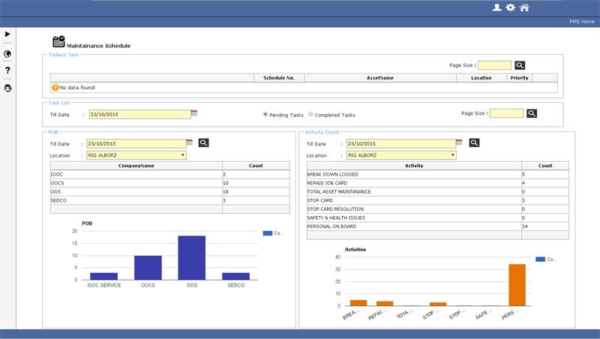Toggle the POB chart legend series
The width and height of the screenshot is (600, 339).
[x=272, y=233]
